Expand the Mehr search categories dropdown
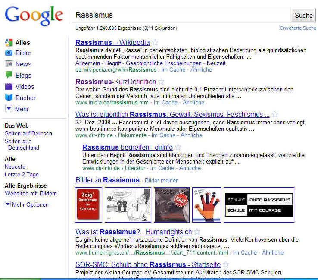This screenshot has width=318, height=280. (x=9, y=109)
